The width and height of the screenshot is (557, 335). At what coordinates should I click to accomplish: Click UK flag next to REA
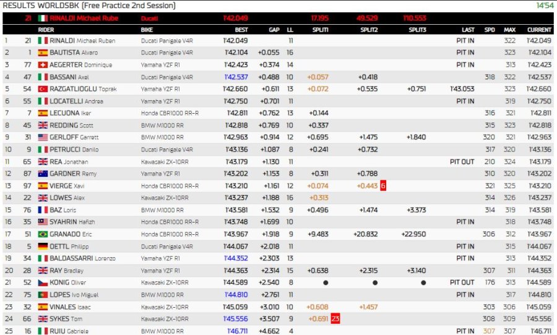pos(43,161)
